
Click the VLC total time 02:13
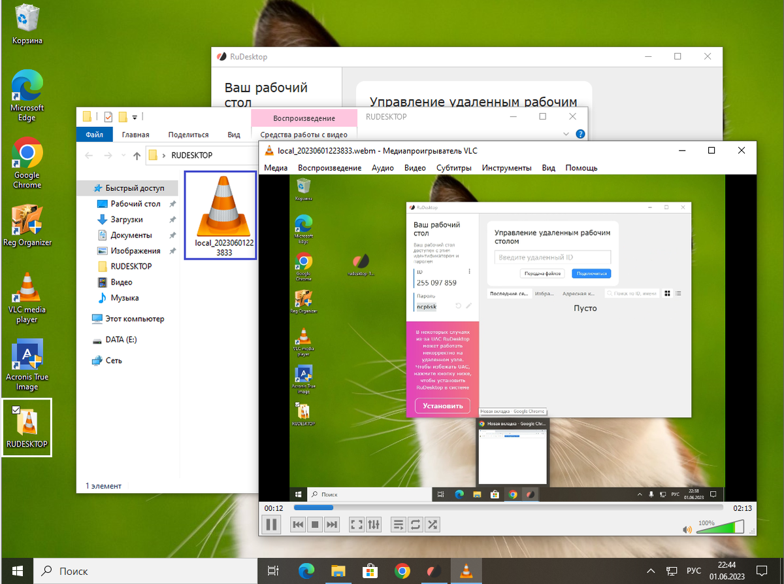(742, 508)
